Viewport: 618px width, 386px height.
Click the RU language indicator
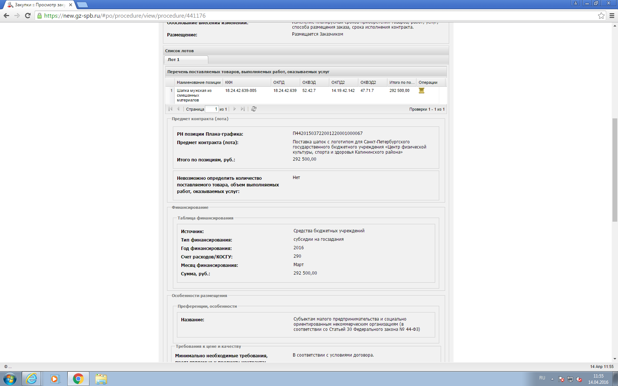pos(542,378)
